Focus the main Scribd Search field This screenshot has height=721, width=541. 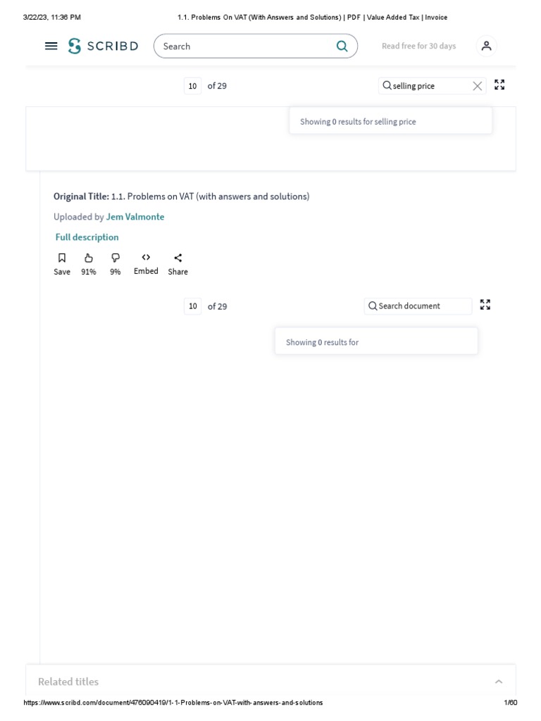click(x=247, y=46)
